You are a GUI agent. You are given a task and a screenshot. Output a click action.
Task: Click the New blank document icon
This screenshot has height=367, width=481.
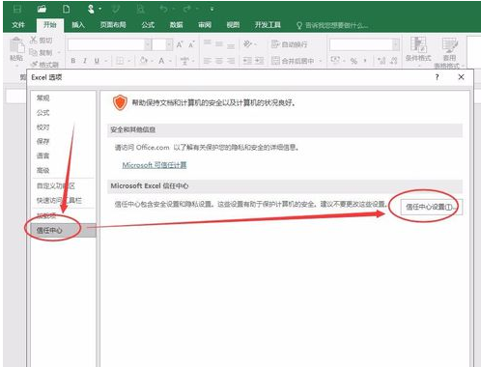click(66, 9)
